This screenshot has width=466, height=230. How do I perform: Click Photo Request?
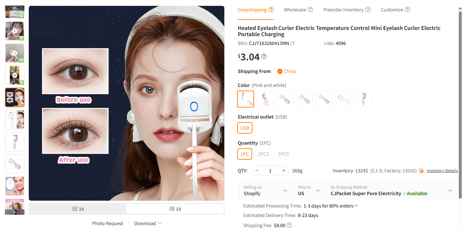107,223
